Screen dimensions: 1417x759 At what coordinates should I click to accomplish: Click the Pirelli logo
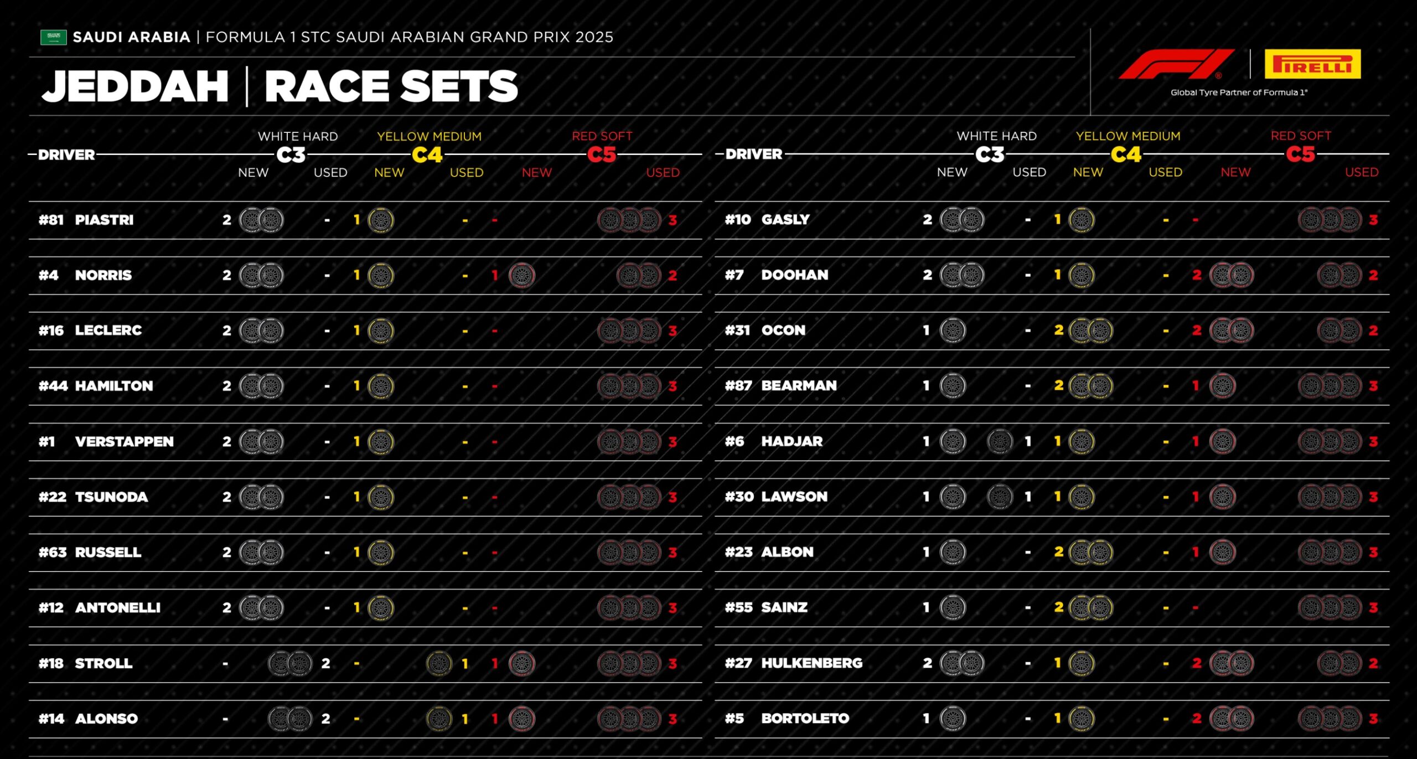point(1312,64)
